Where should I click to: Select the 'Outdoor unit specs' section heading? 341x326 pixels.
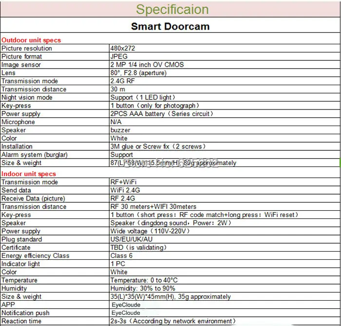click(x=31, y=40)
